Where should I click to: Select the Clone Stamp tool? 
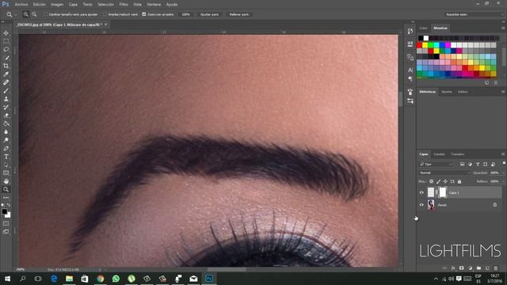tap(6, 99)
